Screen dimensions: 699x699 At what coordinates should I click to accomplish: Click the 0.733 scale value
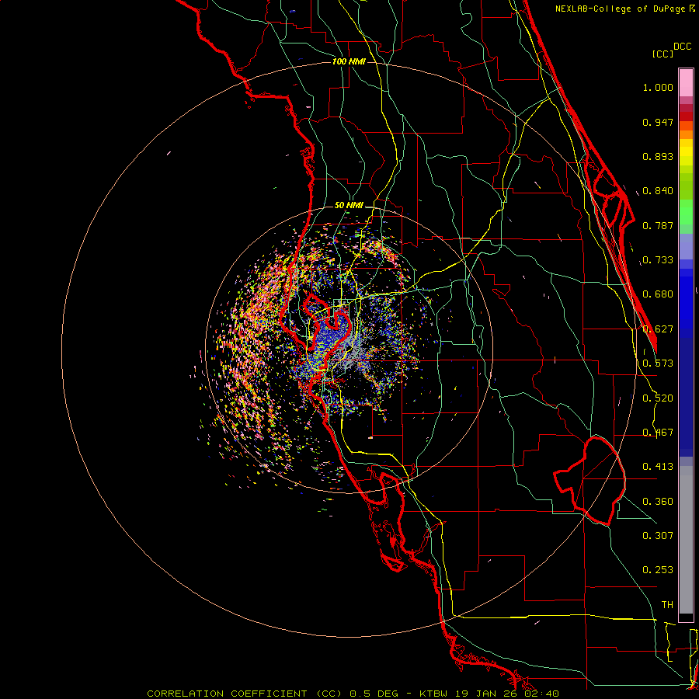(x=658, y=260)
